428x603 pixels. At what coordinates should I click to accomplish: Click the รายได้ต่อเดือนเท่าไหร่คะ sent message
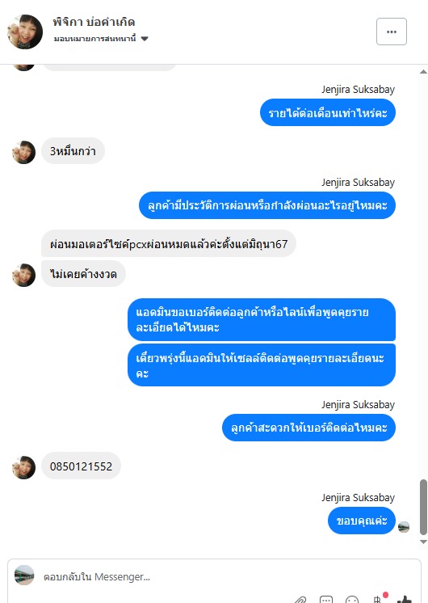[328, 112]
